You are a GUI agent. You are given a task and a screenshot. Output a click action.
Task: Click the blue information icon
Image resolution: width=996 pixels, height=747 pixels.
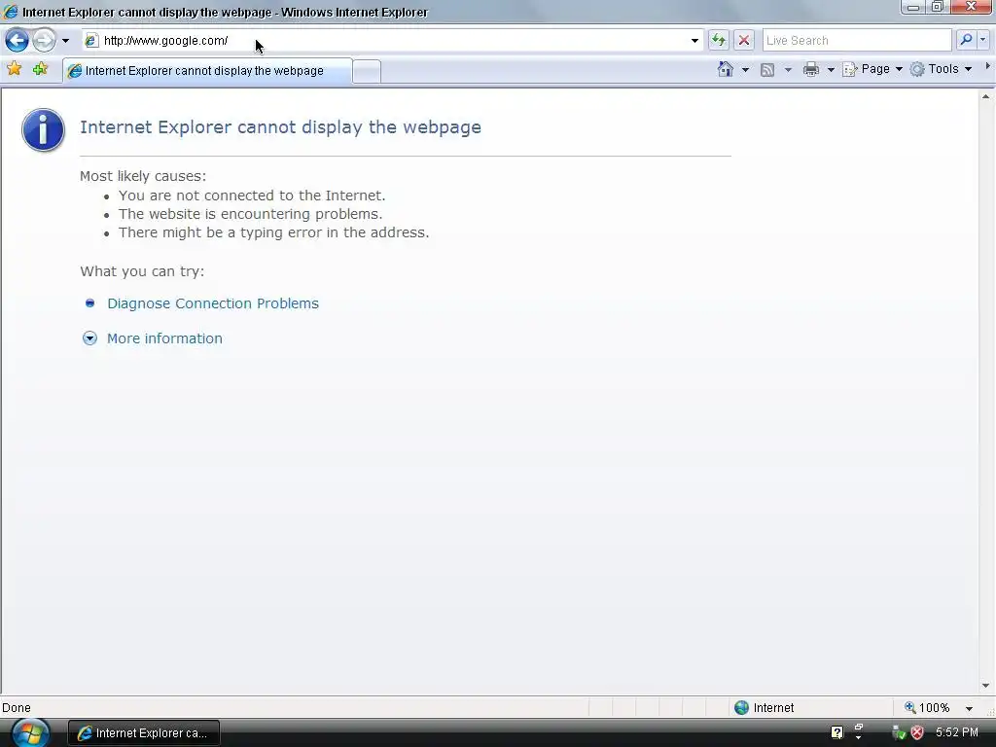point(43,129)
